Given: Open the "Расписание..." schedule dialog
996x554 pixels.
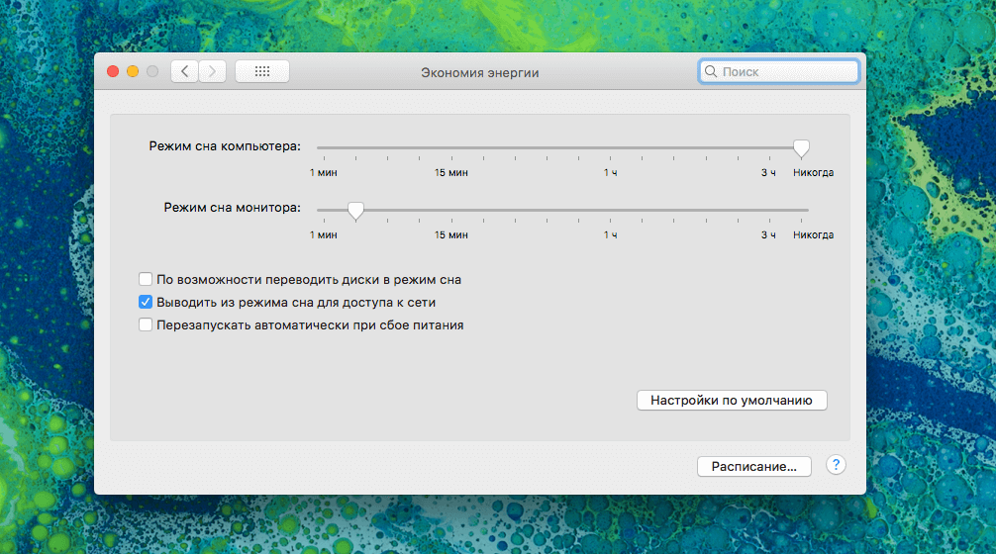Looking at the screenshot, I should click(x=753, y=466).
